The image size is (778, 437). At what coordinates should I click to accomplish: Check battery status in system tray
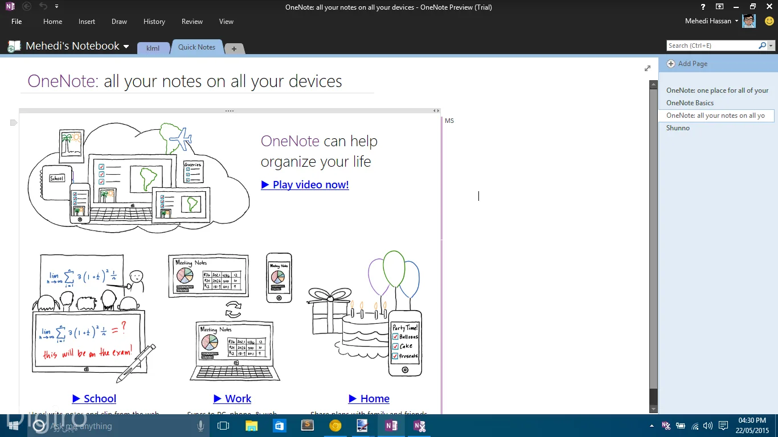point(680,426)
